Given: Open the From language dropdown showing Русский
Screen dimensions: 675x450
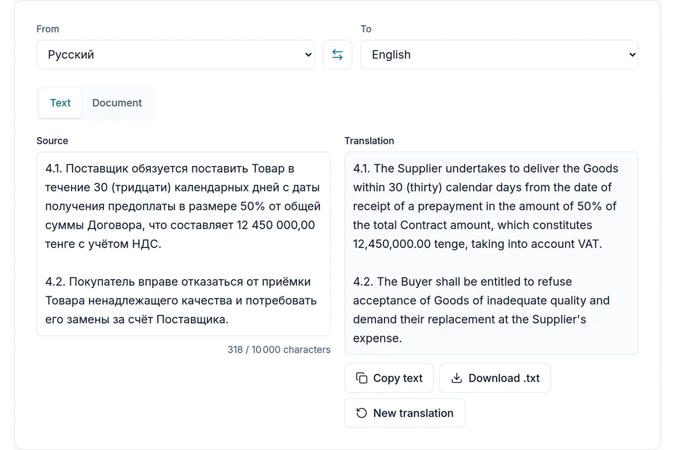Looking at the screenshot, I should [x=175, y=55].
